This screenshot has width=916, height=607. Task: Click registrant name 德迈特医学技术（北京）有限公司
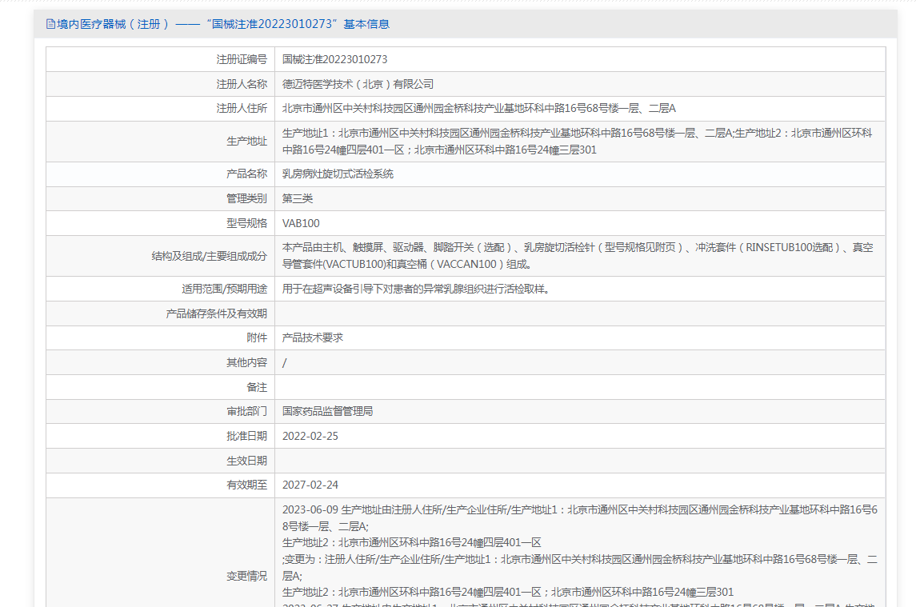(x=358, y=84)
